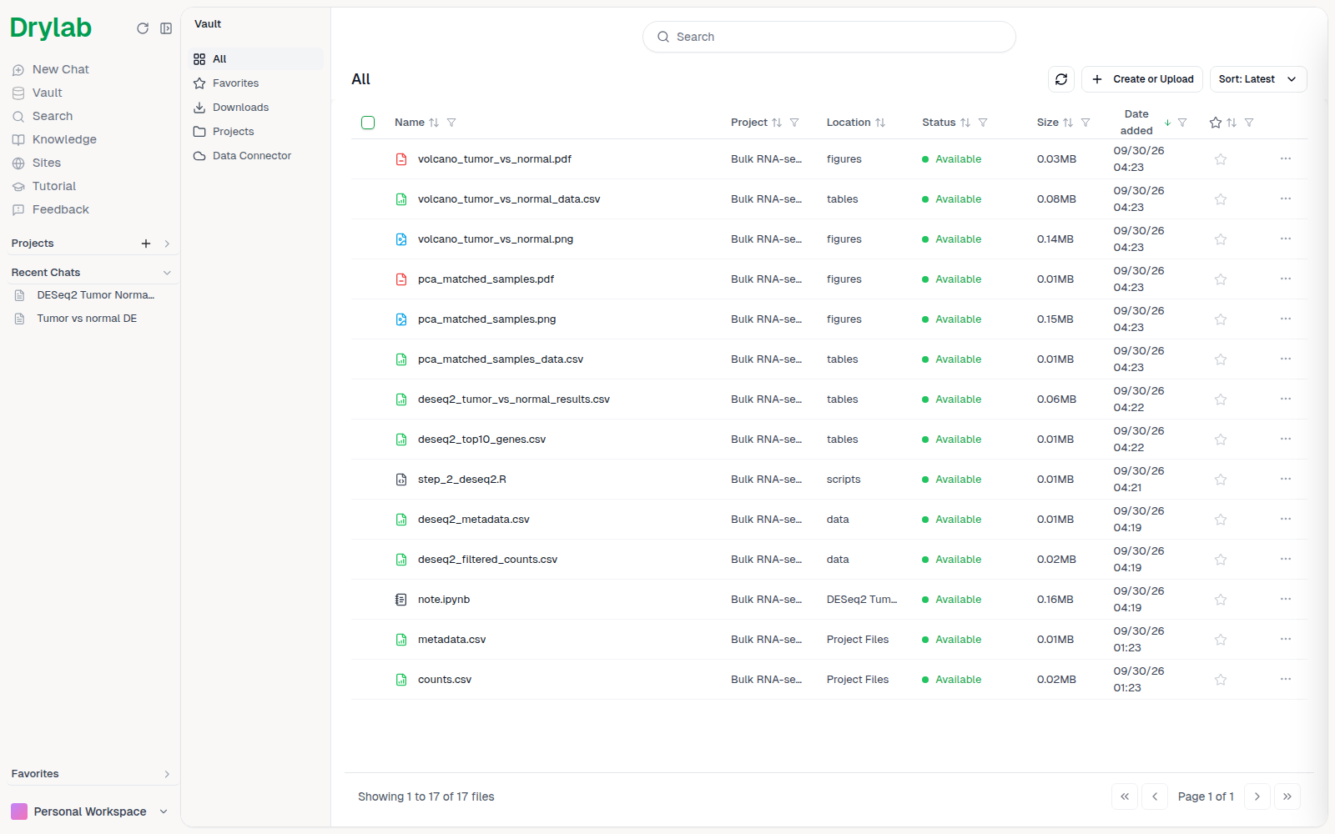Filter files by Project column
Screen dimensions: 1335x834
(794, 123)
